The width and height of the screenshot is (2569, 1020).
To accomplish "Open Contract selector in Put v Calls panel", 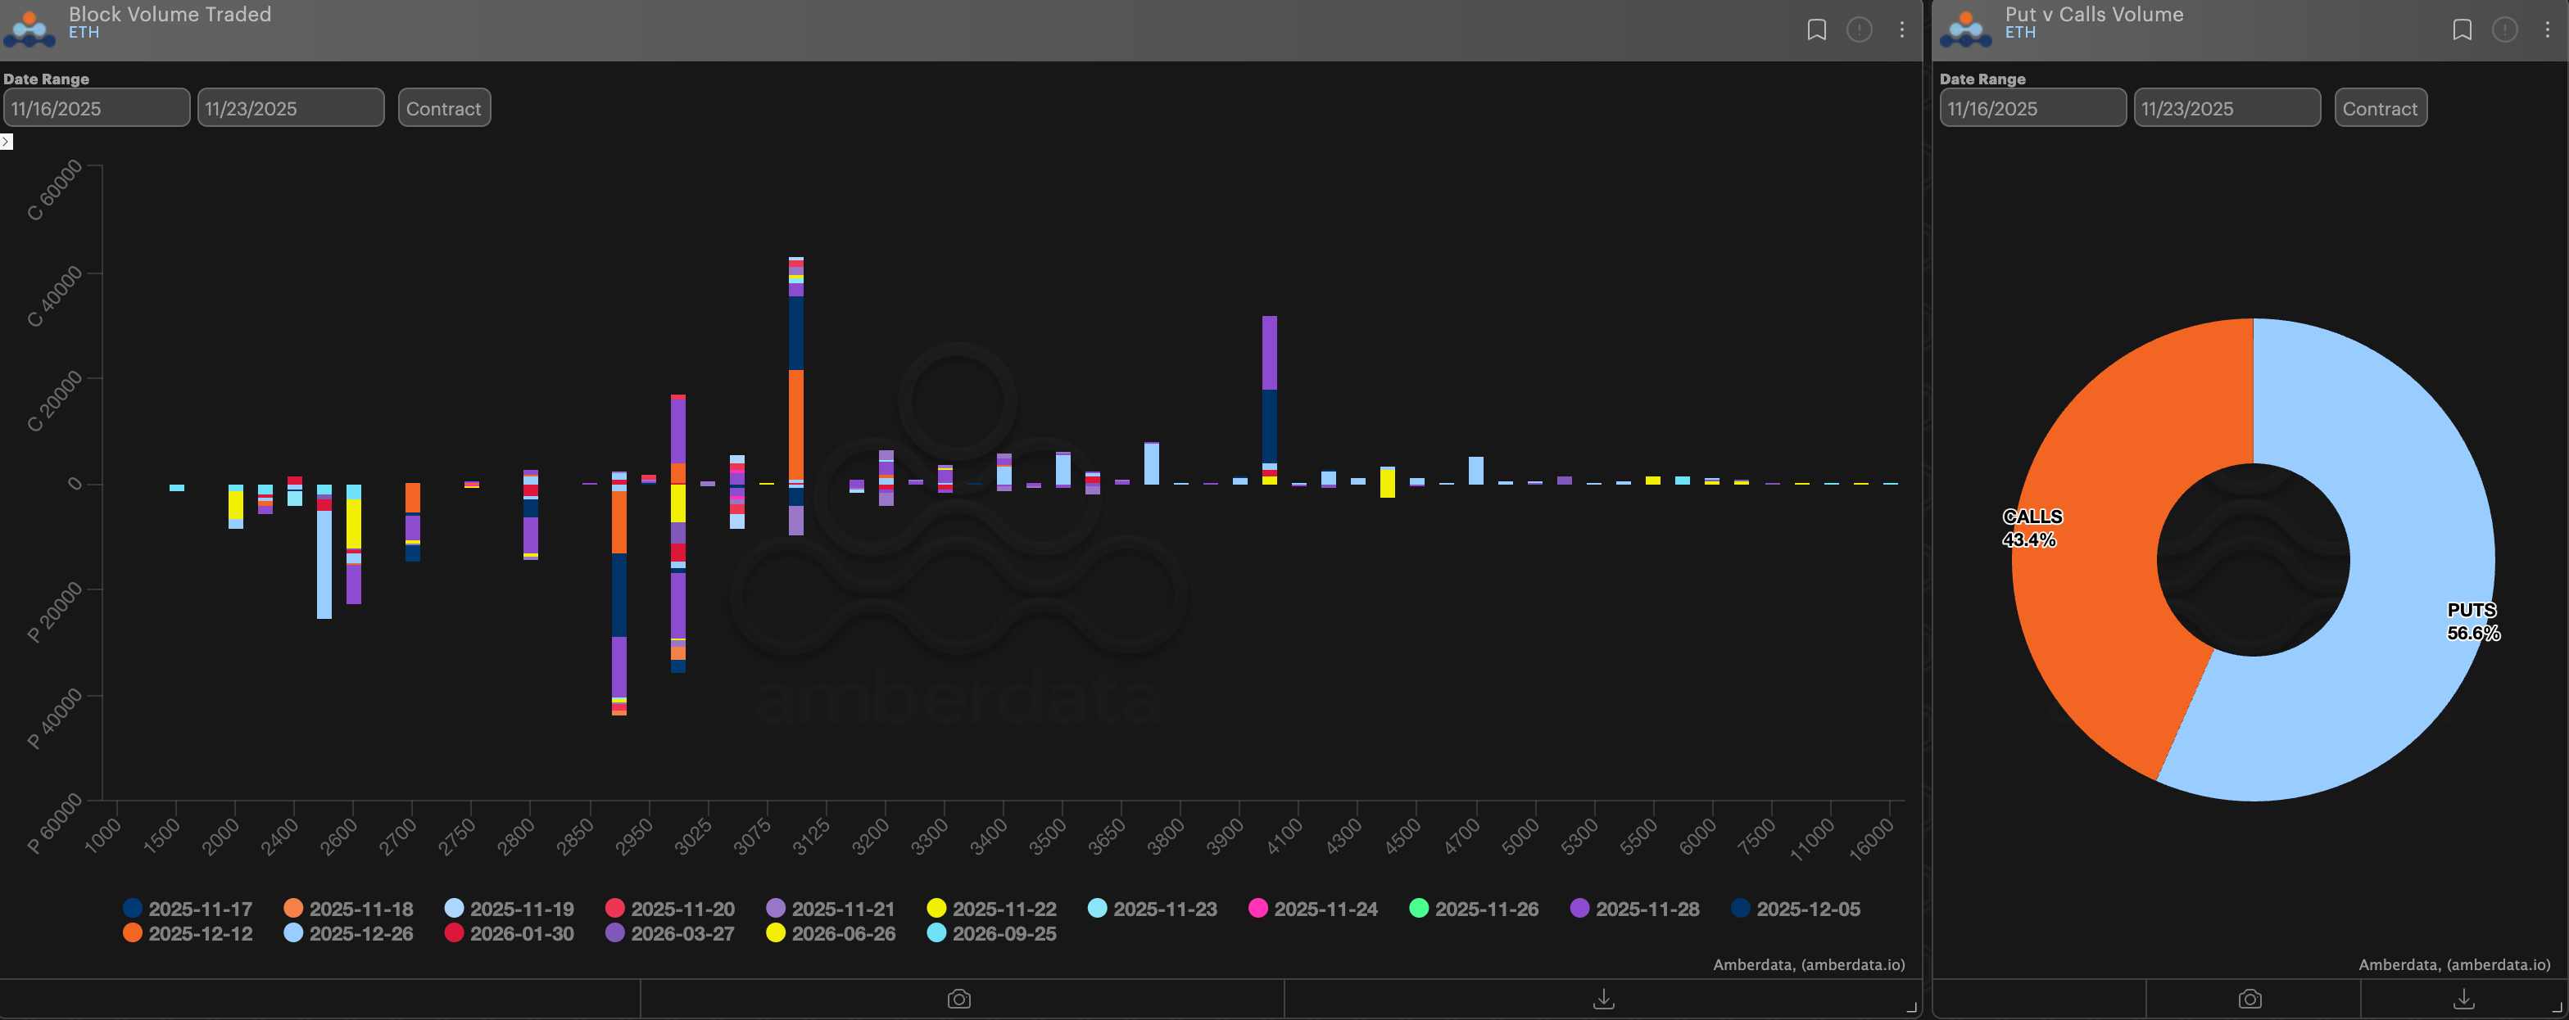I will [x=2380, y=109].
